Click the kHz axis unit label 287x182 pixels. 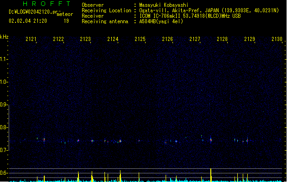coord(4,37)
